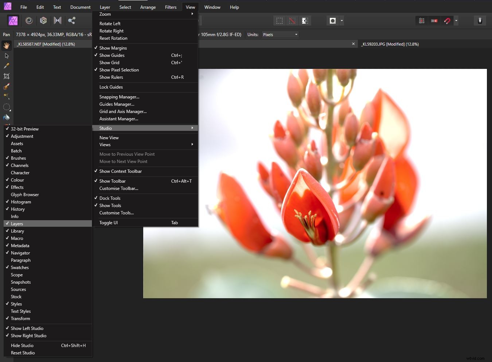Open the Units dropdown showing Pixels
The image size is (492, 362).
click(280, 34)
